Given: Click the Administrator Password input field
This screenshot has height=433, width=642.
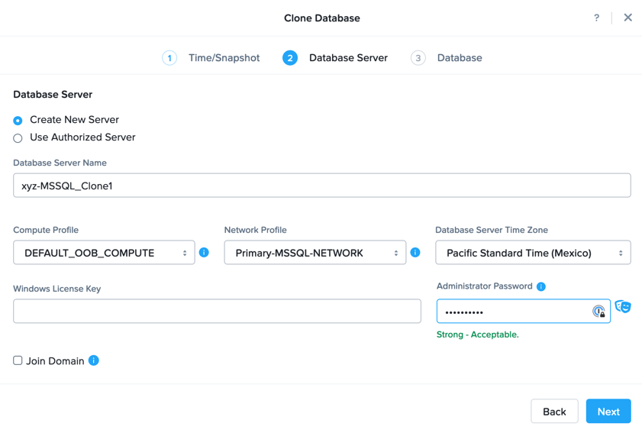Looking at the screenshot, I should point(523,311).
